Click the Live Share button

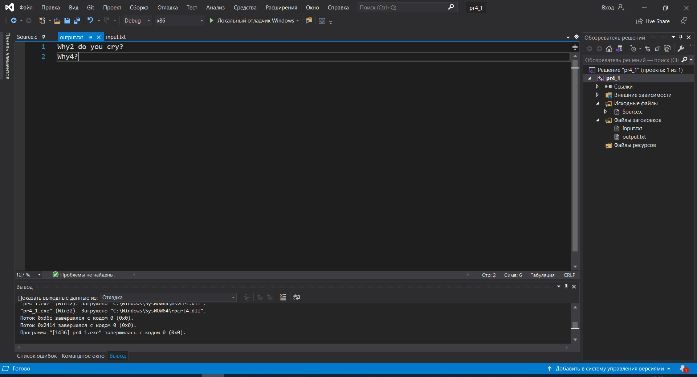[x=653, y=21]
